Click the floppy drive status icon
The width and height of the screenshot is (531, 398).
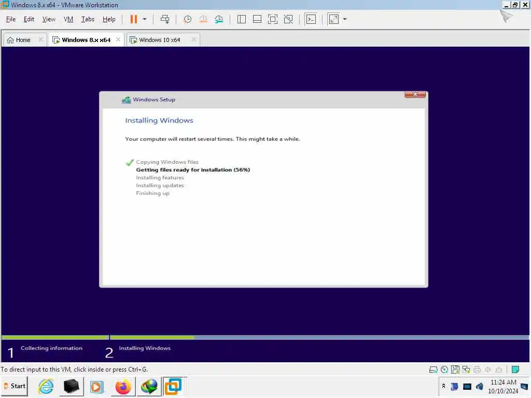[x=455, y=369]
